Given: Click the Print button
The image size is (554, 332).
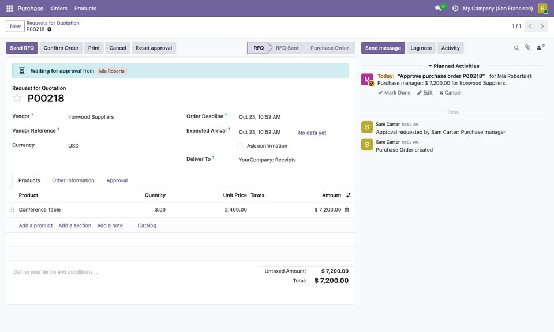Looking at the screenshot, I should click(94, 48).
